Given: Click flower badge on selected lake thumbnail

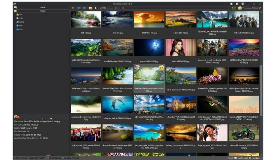Looking at the screenshot, I should tap(137, 67).
